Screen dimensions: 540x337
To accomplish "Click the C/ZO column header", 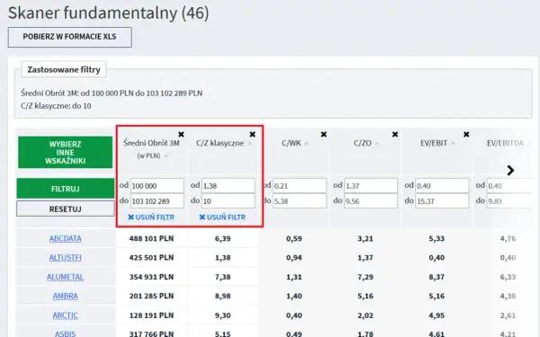I will pos(363,143).
